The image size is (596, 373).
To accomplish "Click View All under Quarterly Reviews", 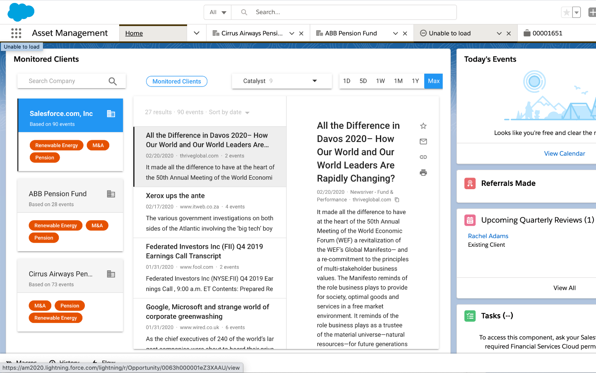I will (565, 288).
